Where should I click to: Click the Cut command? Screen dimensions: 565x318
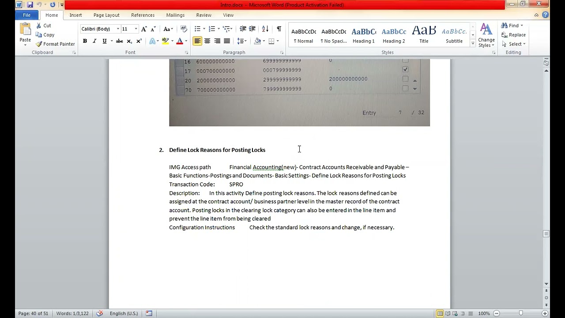pyautogui.click(x=44, y=26)
